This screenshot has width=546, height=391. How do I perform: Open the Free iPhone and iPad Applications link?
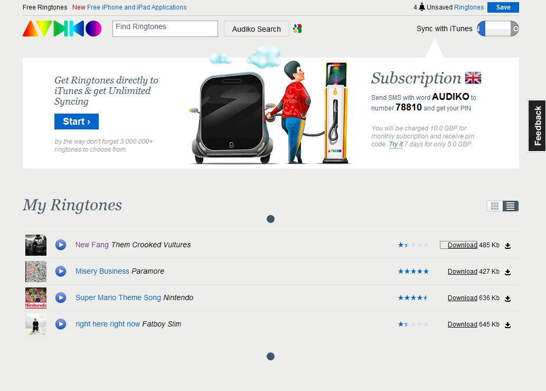pos(137,7)
